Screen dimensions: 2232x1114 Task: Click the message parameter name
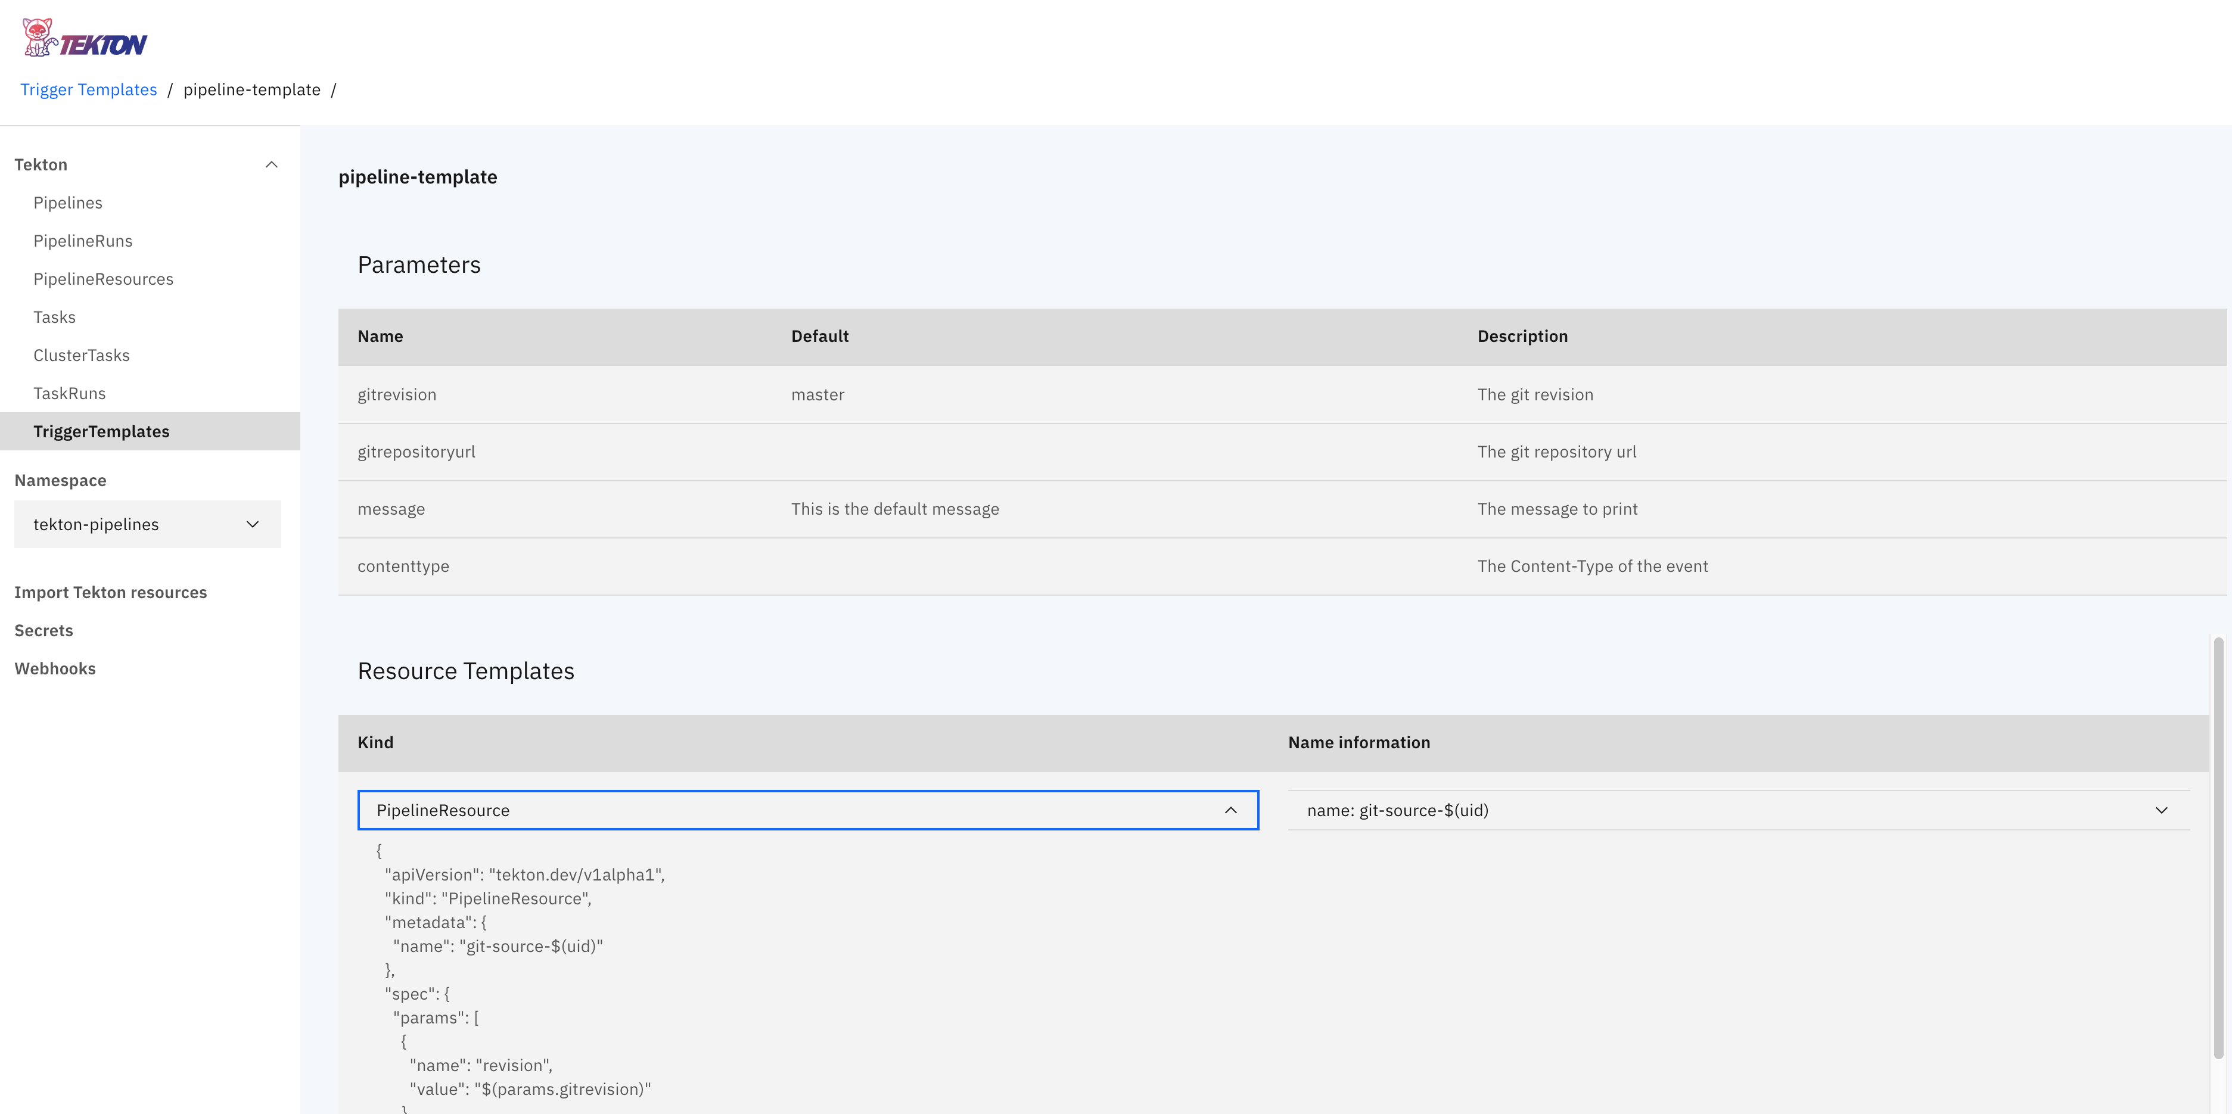pos(391,509)
